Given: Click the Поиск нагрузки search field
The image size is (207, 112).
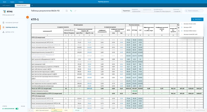Looking at the screenshot, I should tap(194, 11).
